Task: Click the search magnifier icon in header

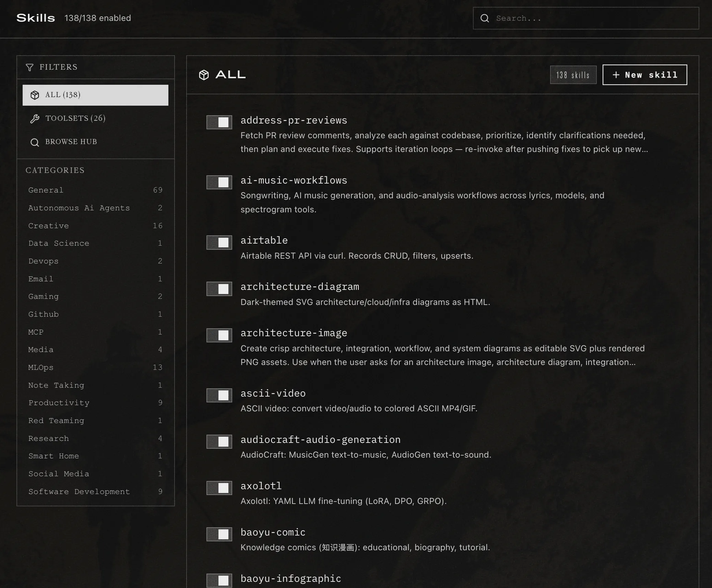Action: 485,18
